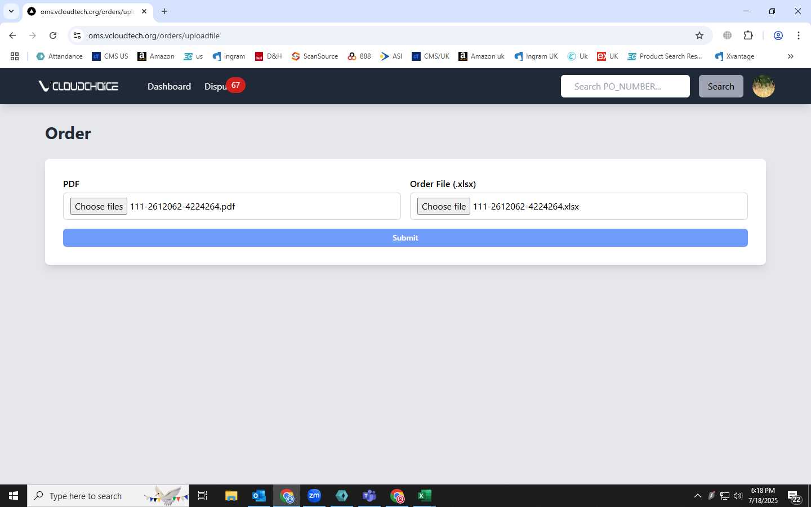Screen dimensions: 811x507
Task: Click Choose file for Order File xlsx
Action: point(444,206)
